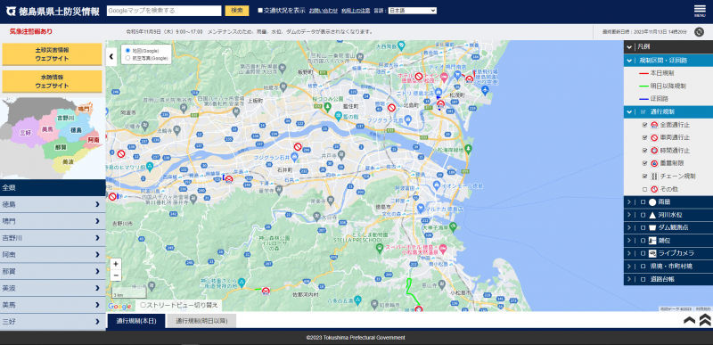
Task: Select 鳴門 in region list
Action: pyautogui.click(x=53, y=221)
